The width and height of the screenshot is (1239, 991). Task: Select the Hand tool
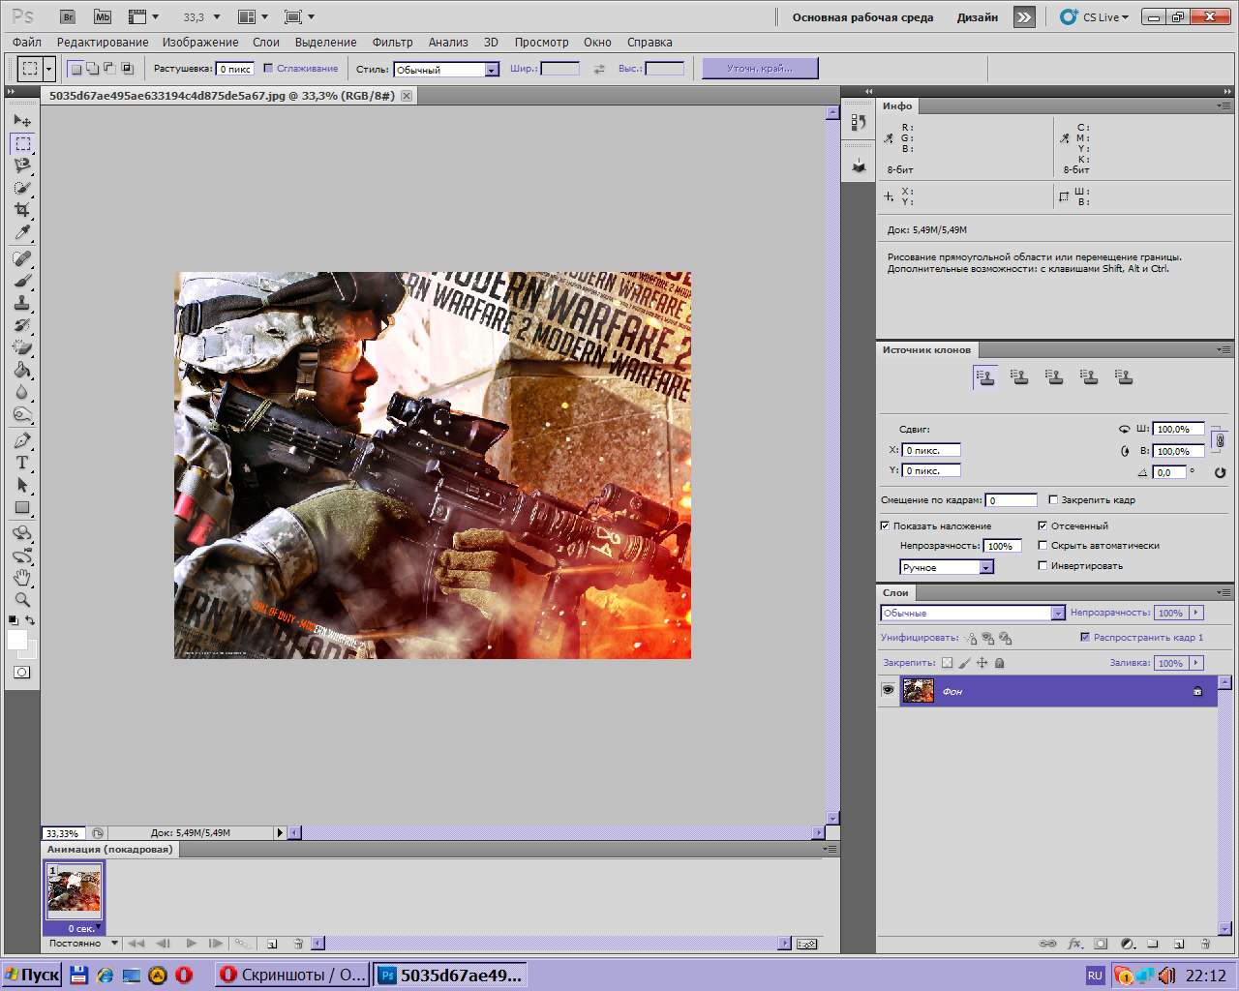(x=22, y=577)
